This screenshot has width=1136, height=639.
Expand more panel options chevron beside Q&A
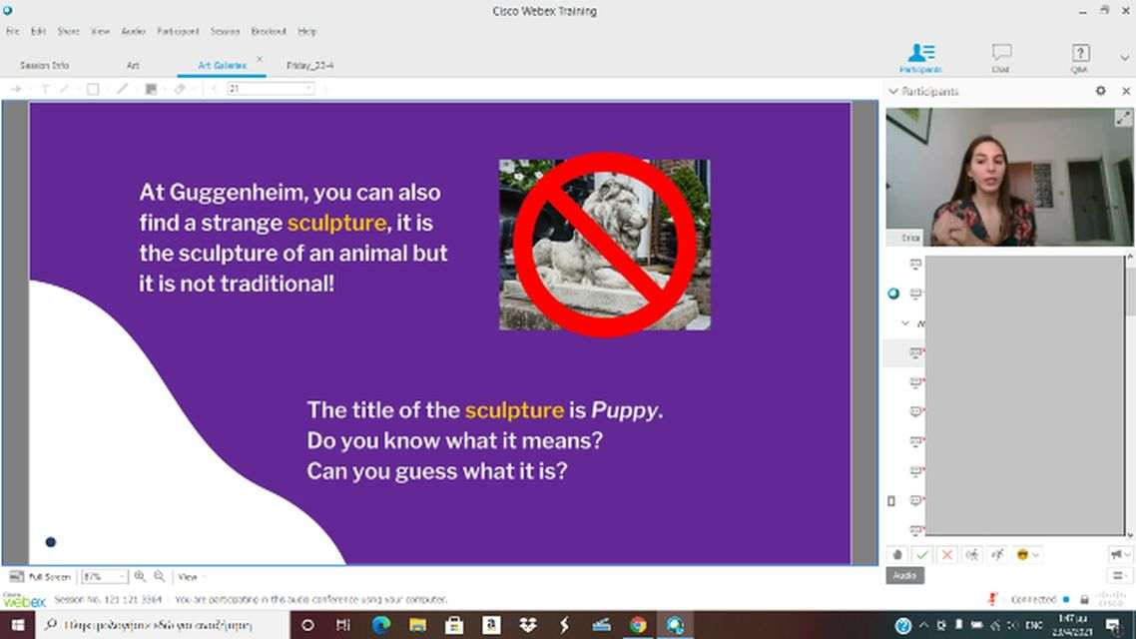pos(1124,57)
